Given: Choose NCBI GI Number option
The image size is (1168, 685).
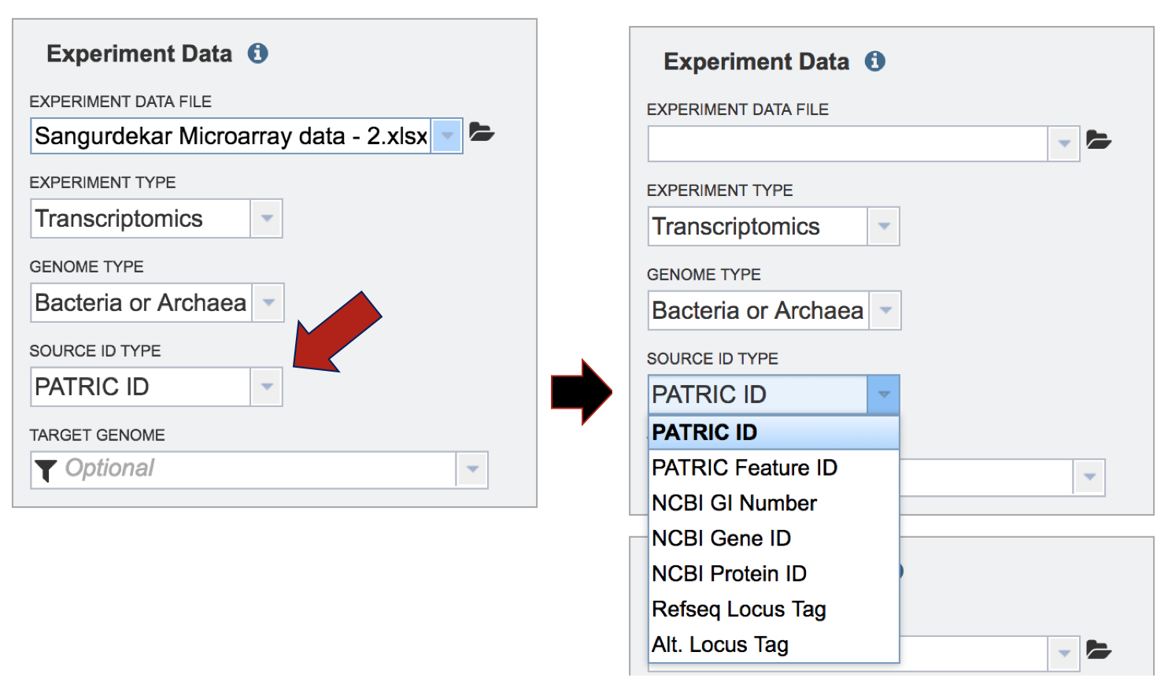Looking at the screenshot, I should click(734, 503).
